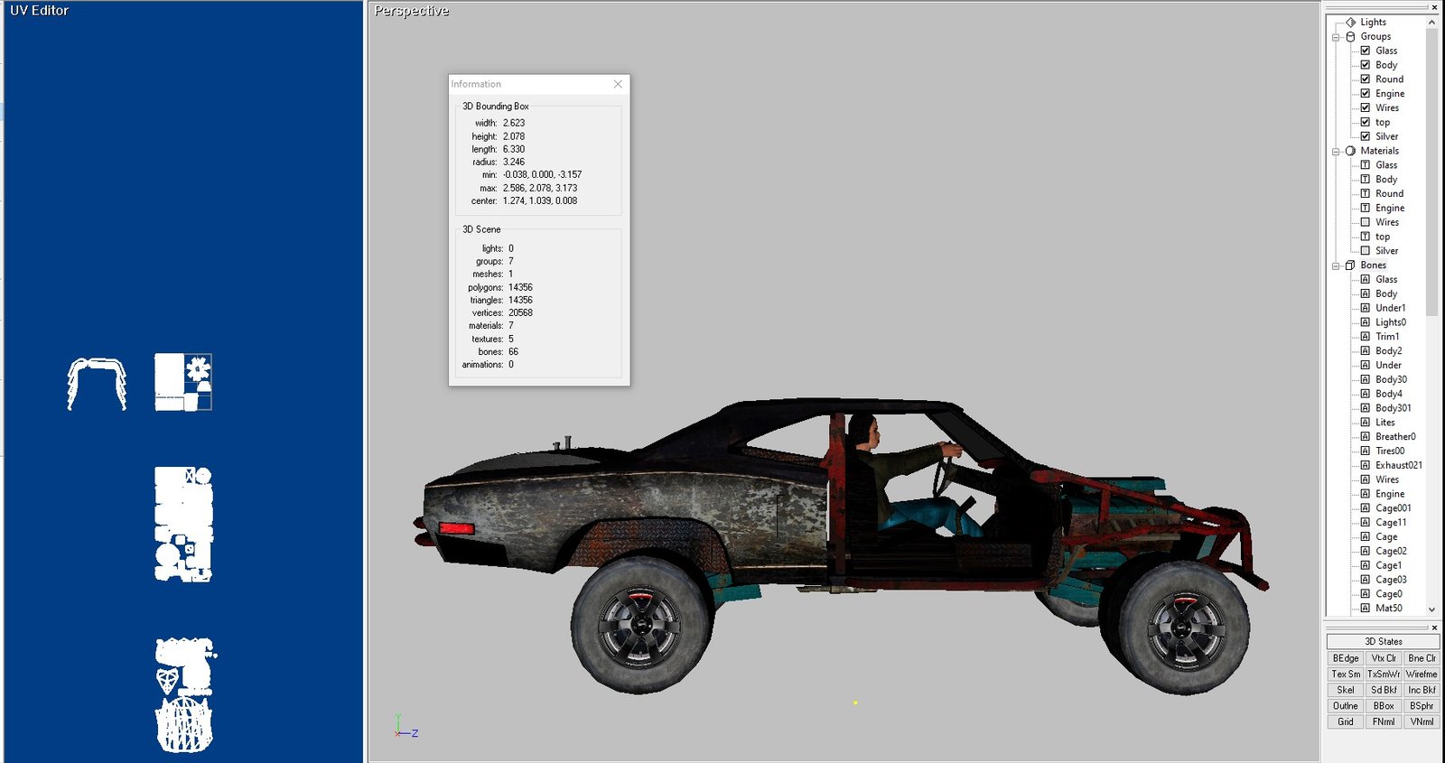Click the Bones cube icon
This screenshot has height=763, width=1445.
(x=1351, y=265)
